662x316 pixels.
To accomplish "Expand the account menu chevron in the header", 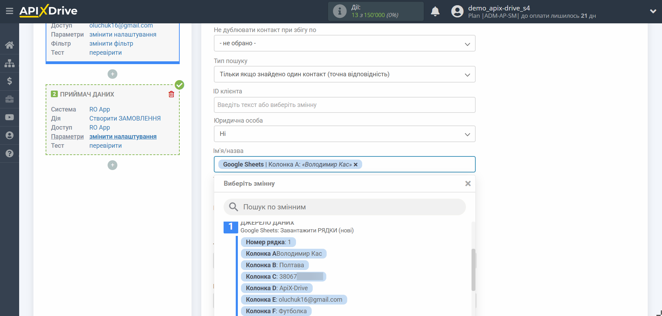I will tap(653, 11).
